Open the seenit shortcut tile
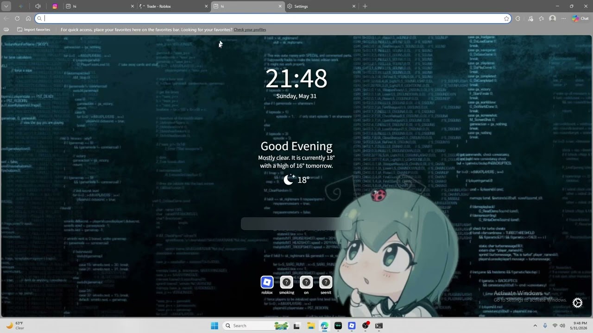This screenshot has width=593, height=333. pos(326,285)
